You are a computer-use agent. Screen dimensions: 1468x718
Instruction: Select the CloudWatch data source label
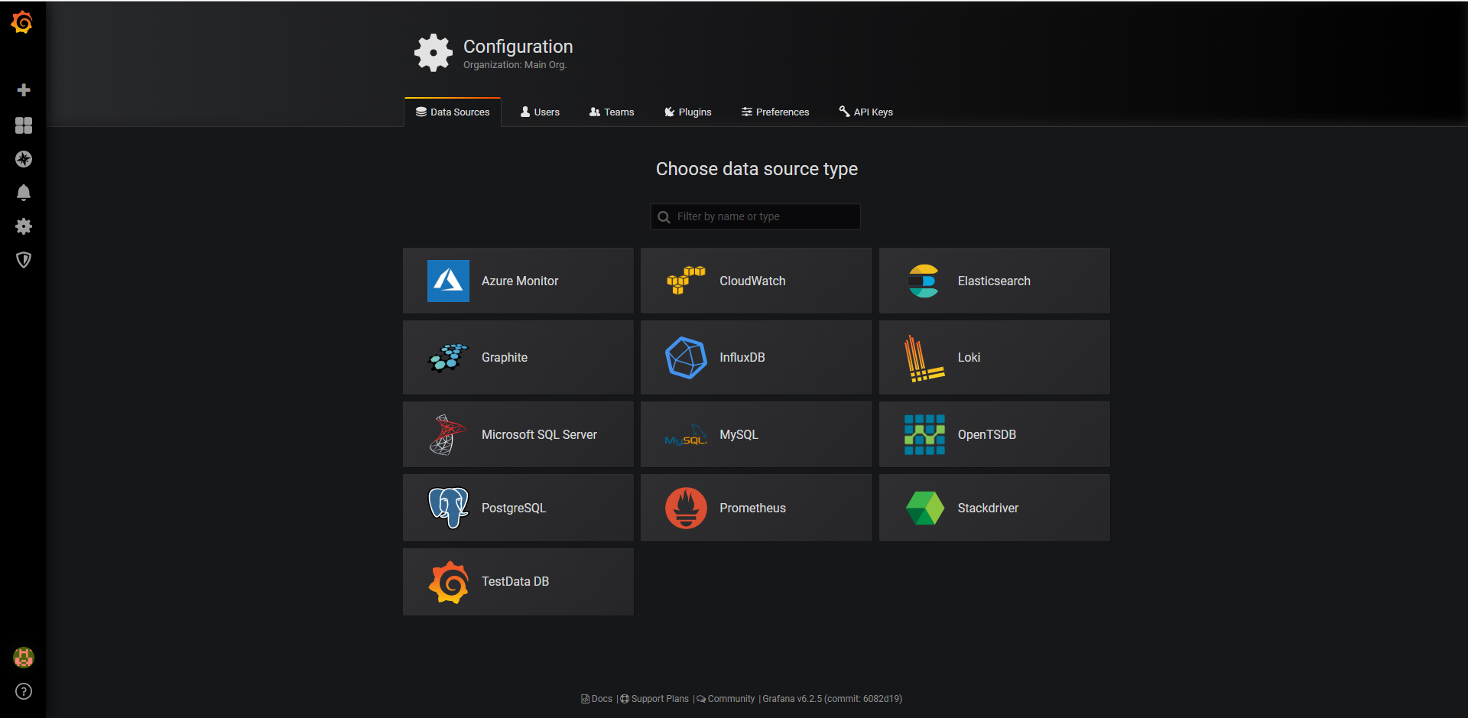(x=752, y=281)
